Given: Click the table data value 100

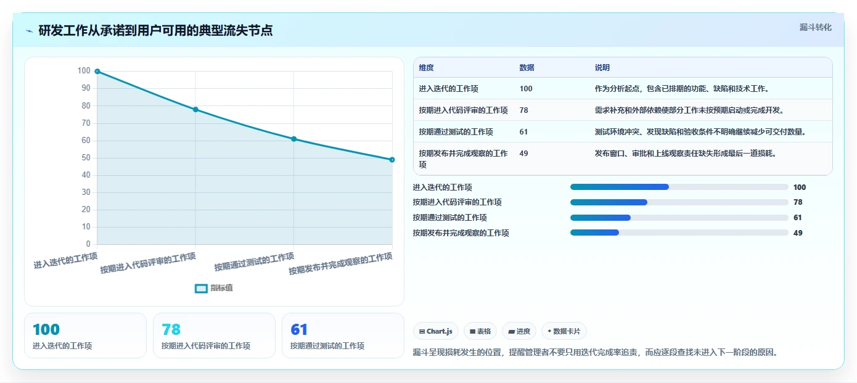Looking at the screenshot, I should pos(526,89).
